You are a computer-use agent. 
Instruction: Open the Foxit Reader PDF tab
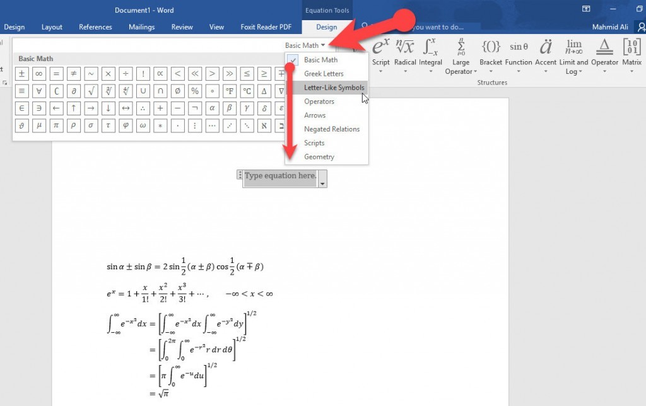click(x=266, y=27)
